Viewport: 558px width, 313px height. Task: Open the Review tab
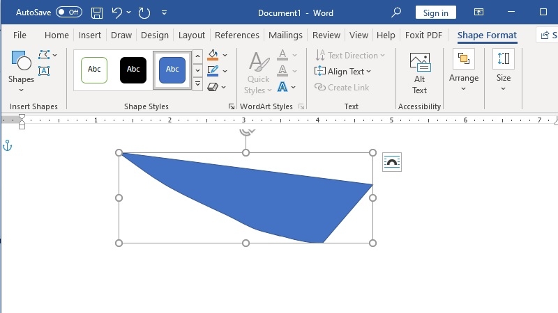click(x=326, y=35)
